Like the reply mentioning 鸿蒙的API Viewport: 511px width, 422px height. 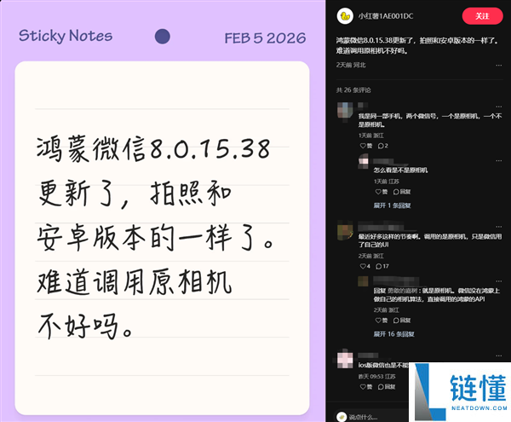tap(381, 321)
